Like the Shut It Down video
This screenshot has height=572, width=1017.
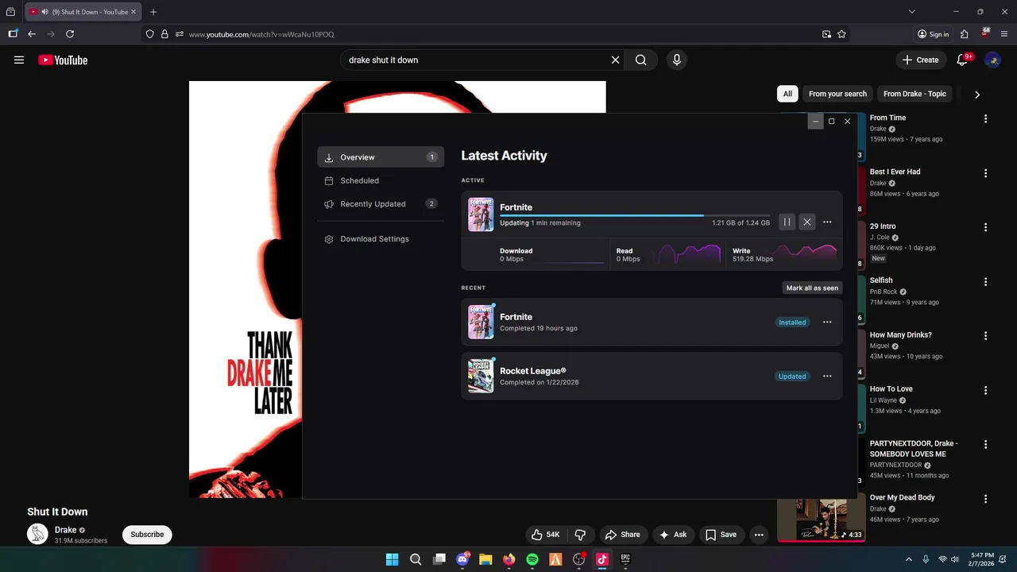(x=546, y=535)
